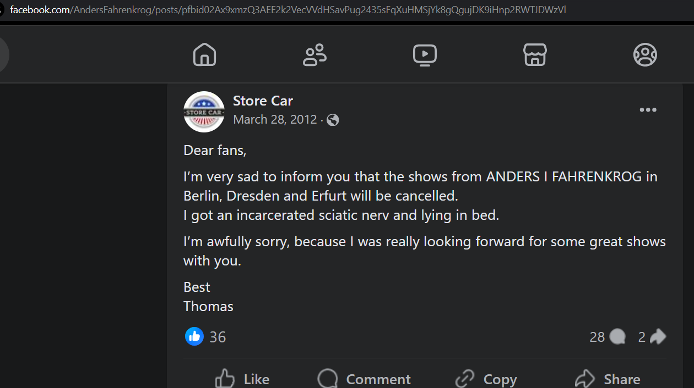
Task: Click the Store Car profile picture
Action: click(204, 112)
